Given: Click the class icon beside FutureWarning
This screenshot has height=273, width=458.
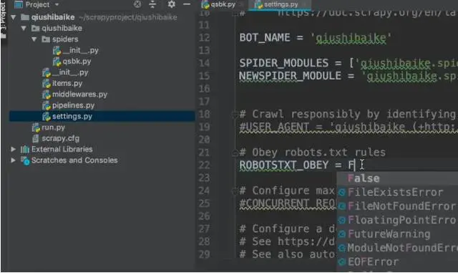Looking at the screenshot, I should click(x=342, y=234).
